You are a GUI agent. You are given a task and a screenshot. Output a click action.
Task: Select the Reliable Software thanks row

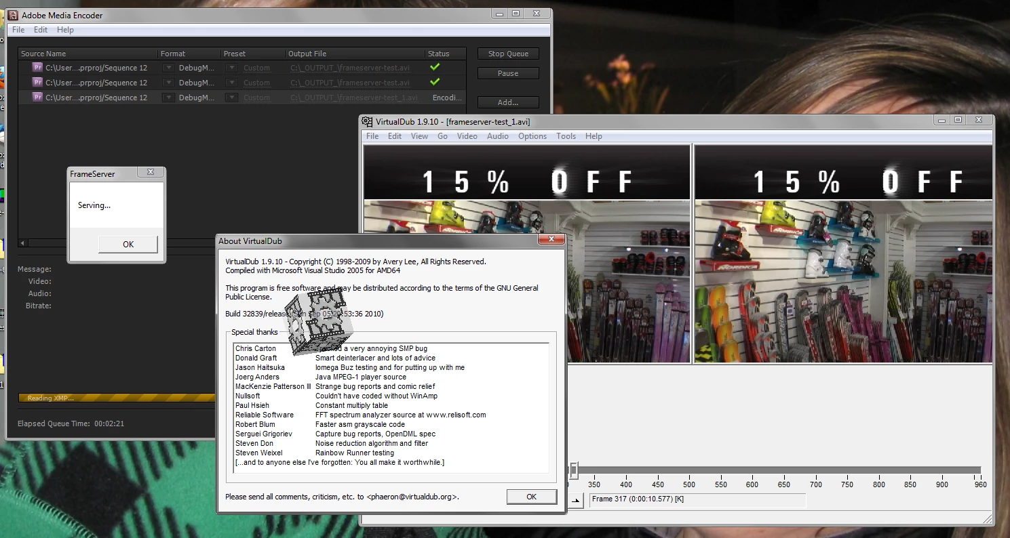tap(390, 415)
